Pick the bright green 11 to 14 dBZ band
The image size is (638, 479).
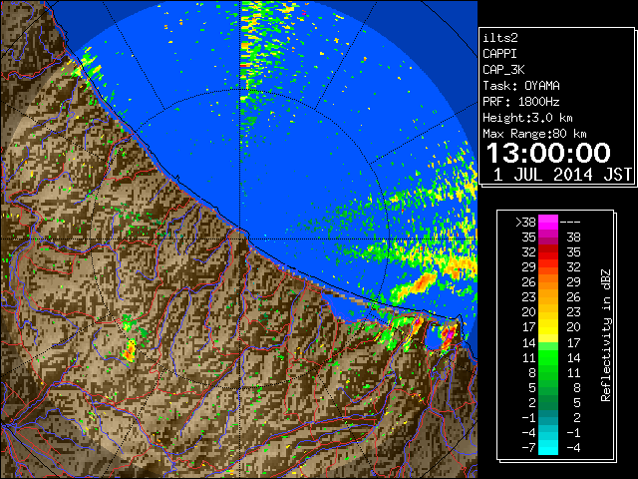click(548, 357)
